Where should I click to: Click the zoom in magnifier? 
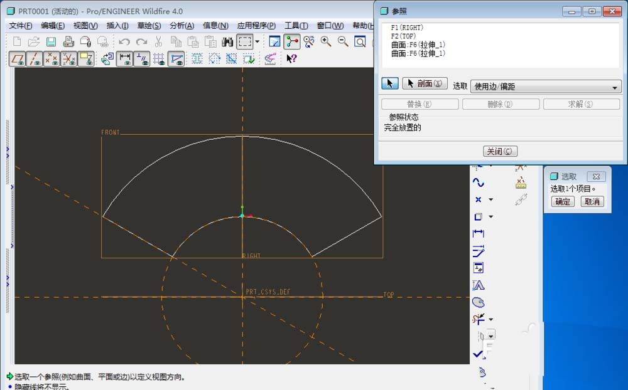[325, 41]
